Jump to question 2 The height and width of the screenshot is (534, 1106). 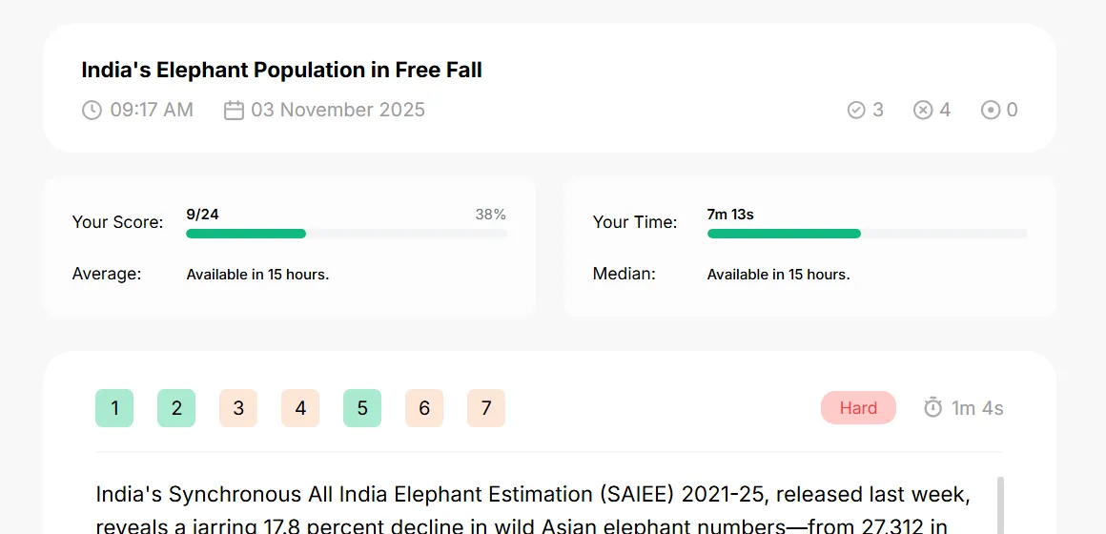pos(176,408)
